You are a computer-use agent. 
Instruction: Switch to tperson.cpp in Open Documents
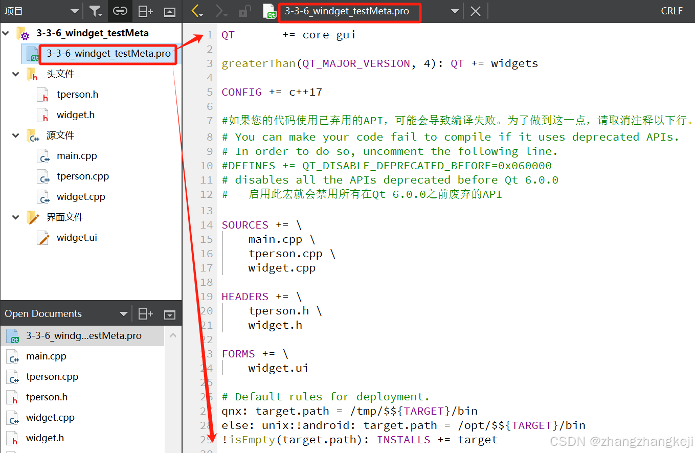[83, 377]
